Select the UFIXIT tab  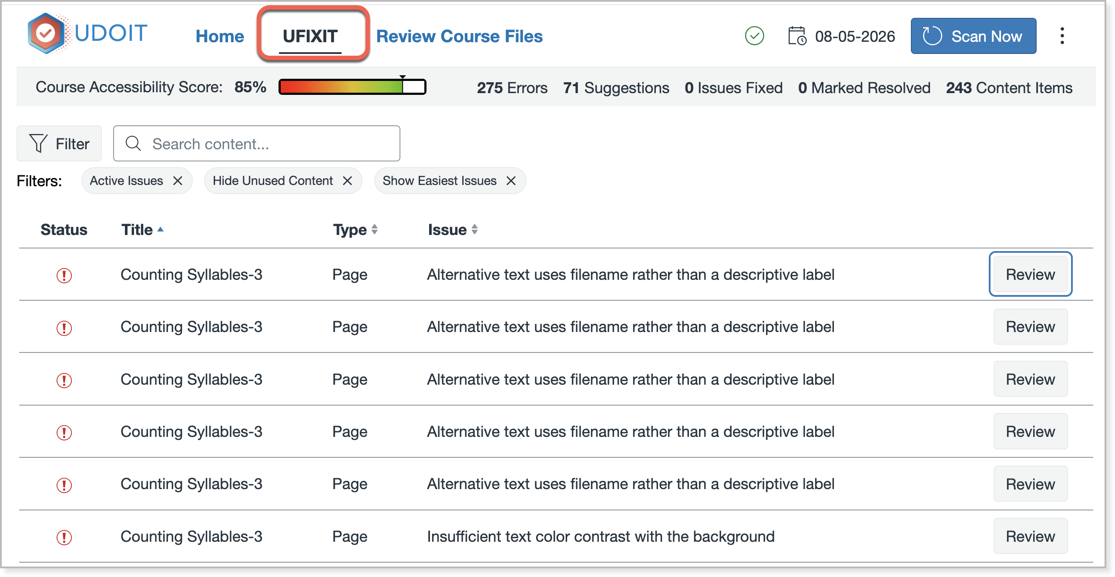point(310,36)
